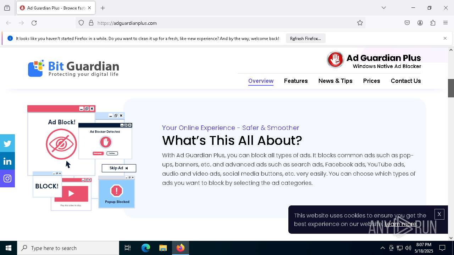Image resolution: width=454 pixels, height=255 pixels.
Task: Click the Refresh Firefox button
Action: [305, 38]
